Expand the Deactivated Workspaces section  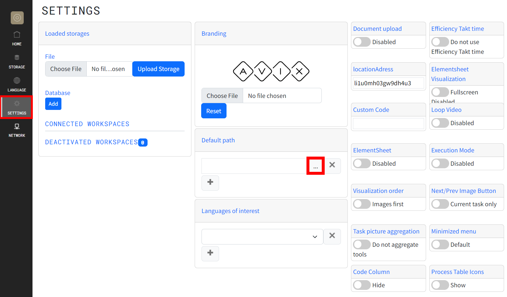pos(91,142)
